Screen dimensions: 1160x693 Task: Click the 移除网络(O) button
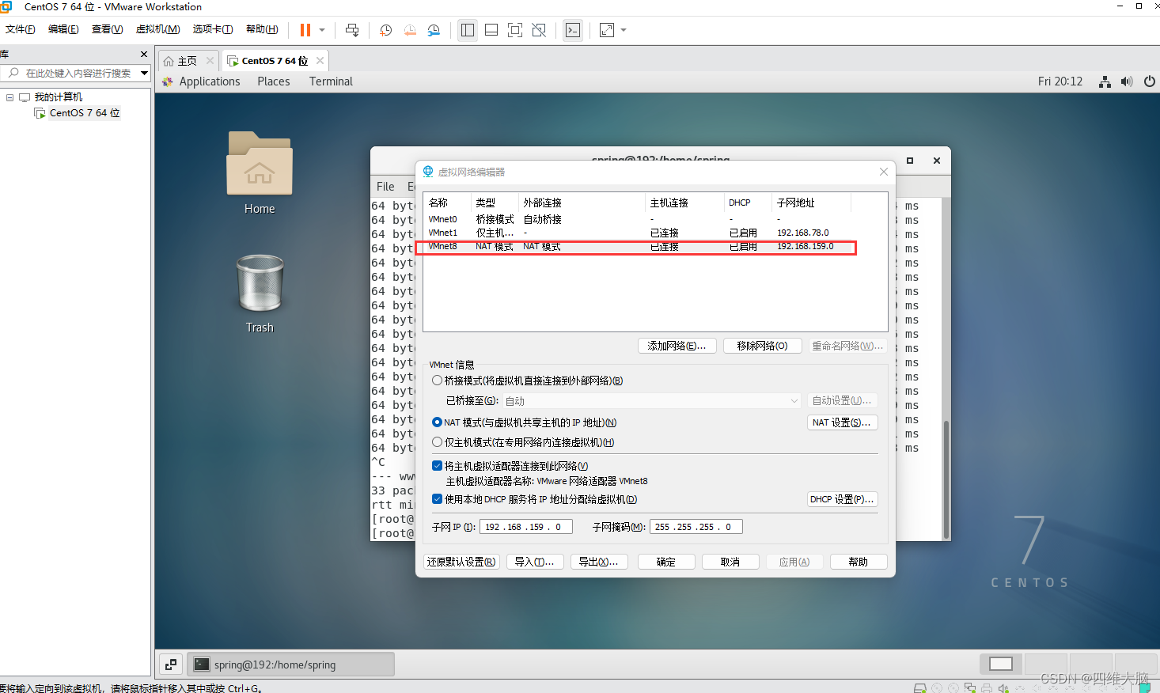point(762,346)
